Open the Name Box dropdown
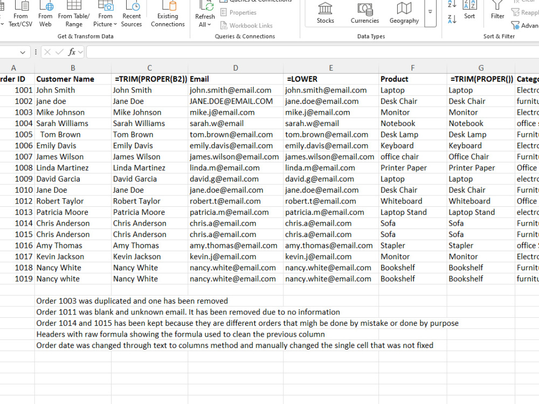 pyautogui.click(x=23, y=52)
